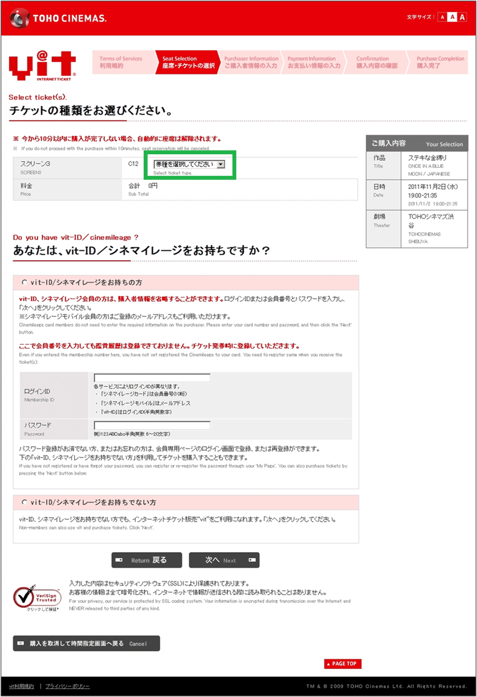
Task: Select the medium font size A
Action: pos(452,17)
